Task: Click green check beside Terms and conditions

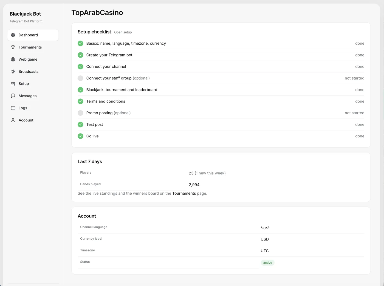Action: click(80, 101)
